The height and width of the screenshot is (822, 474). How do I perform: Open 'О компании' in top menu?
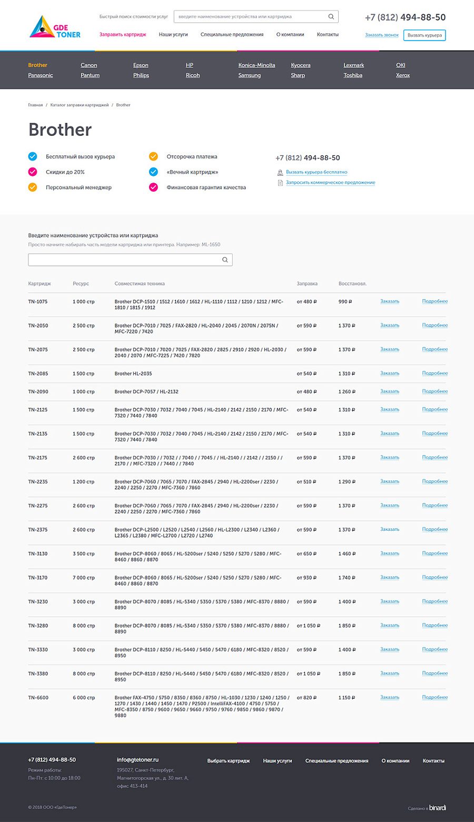click(290, 35)
